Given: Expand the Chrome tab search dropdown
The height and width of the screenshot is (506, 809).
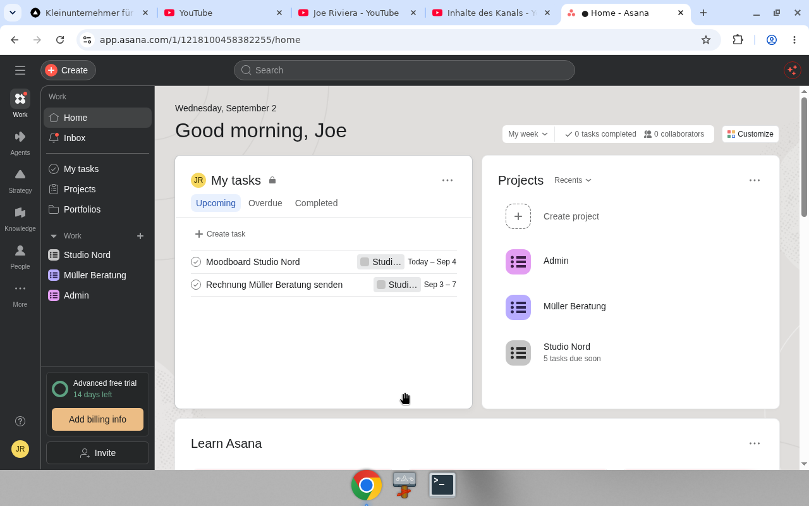Looking at the screenshot, I should [13, 13].
